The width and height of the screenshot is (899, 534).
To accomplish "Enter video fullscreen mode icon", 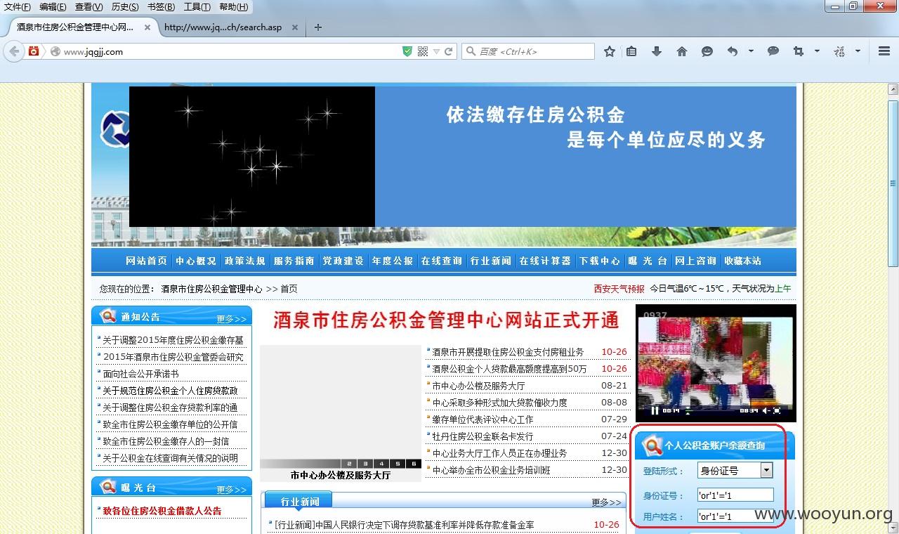I will click(x=777, y=410).
